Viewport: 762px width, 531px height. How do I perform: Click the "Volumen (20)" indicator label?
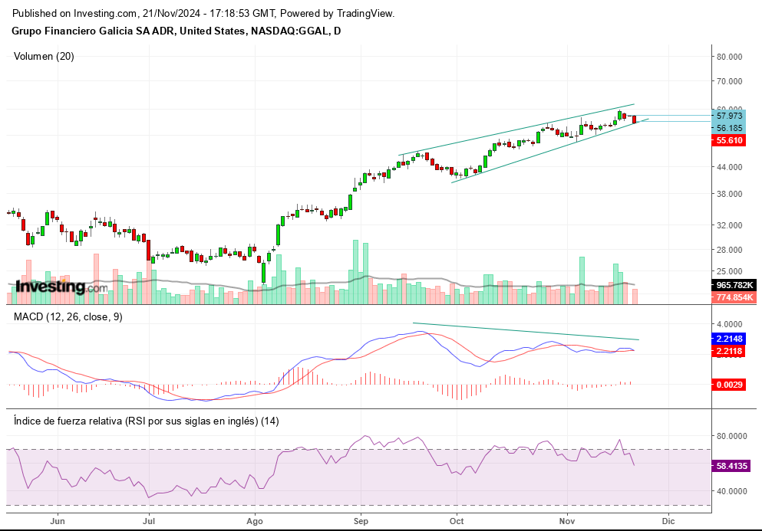(44, 56)
